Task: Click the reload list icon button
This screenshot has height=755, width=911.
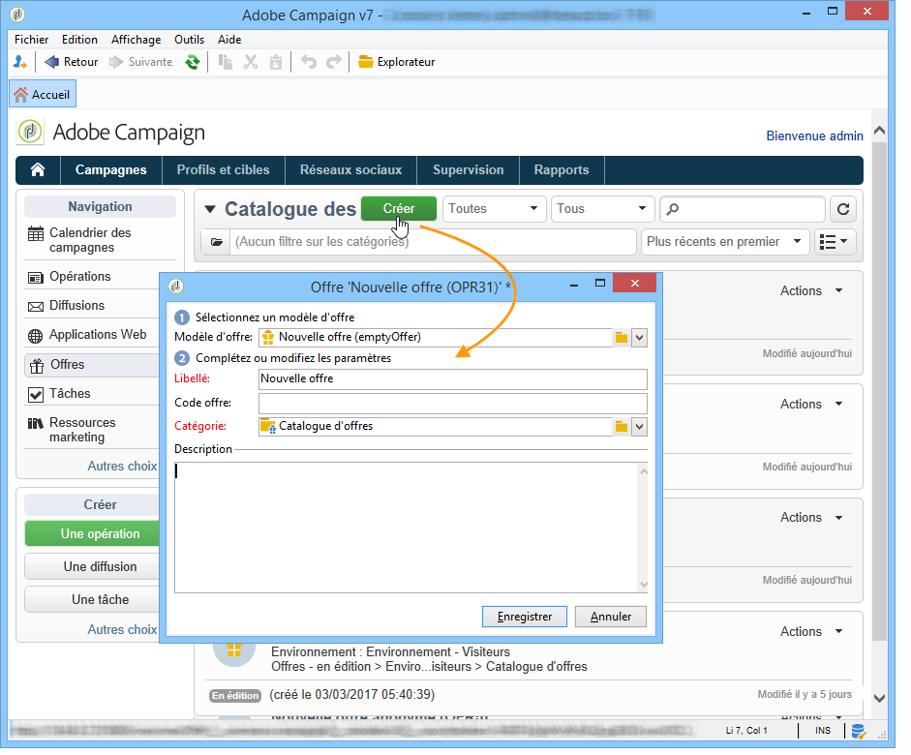Action: click(843, 209)
